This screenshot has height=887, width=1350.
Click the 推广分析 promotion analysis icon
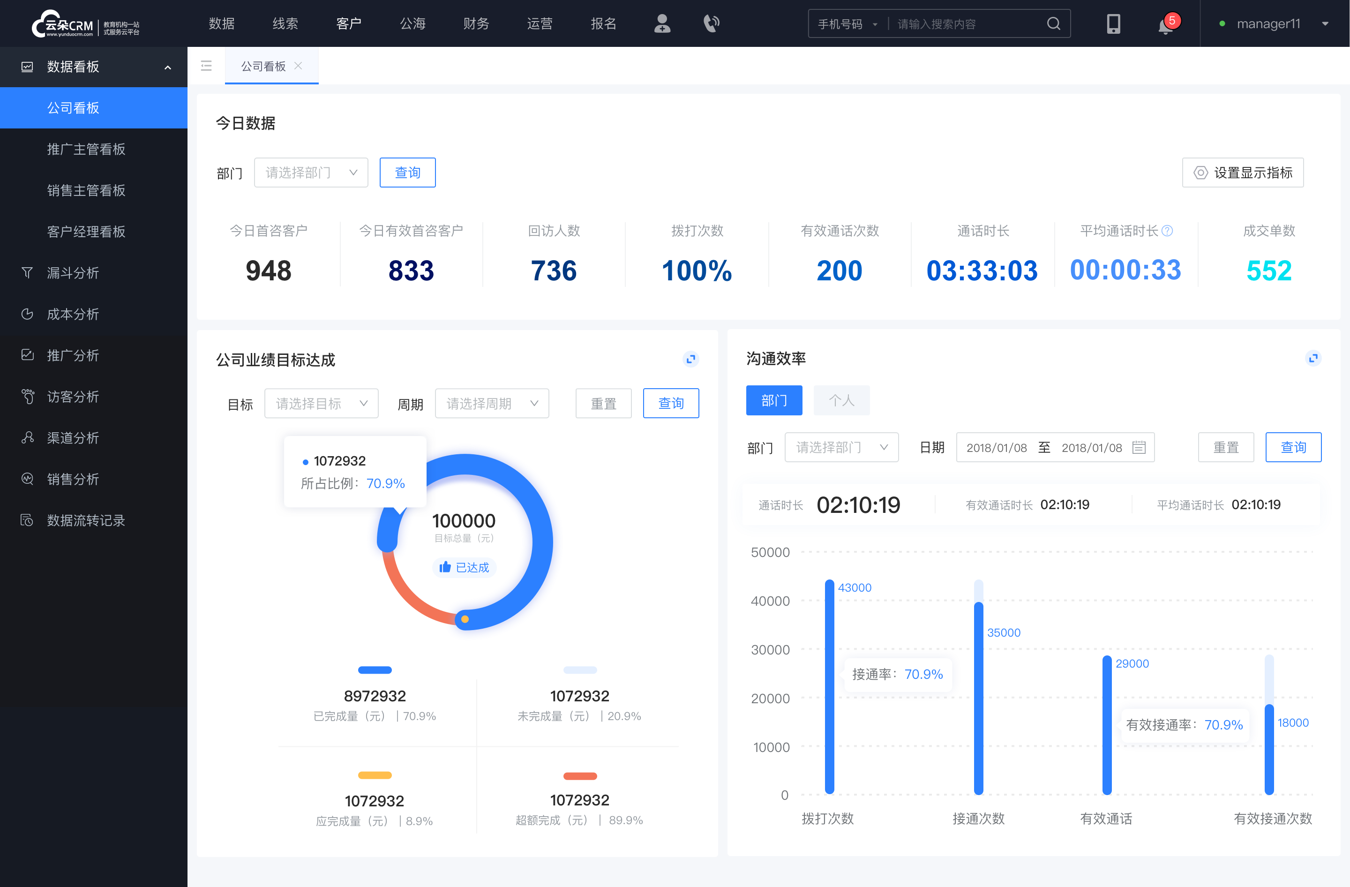tap(27, 354)
